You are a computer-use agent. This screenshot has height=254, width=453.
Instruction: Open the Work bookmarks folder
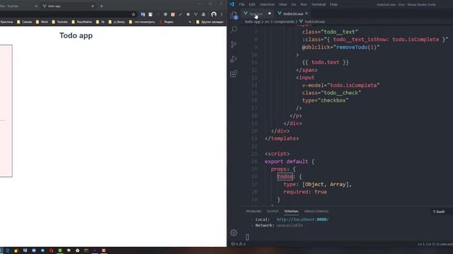click(x=42, y=22)
